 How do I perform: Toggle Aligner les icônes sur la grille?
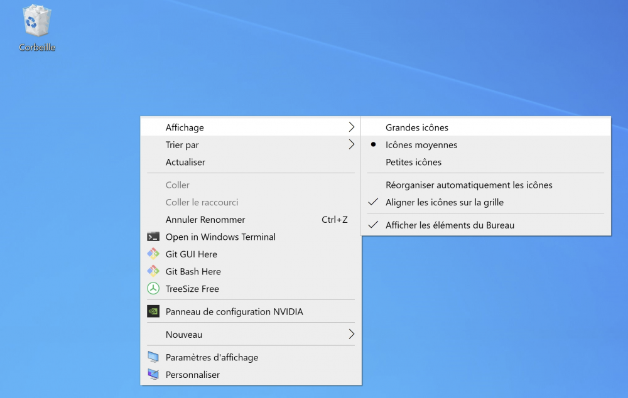444,202
